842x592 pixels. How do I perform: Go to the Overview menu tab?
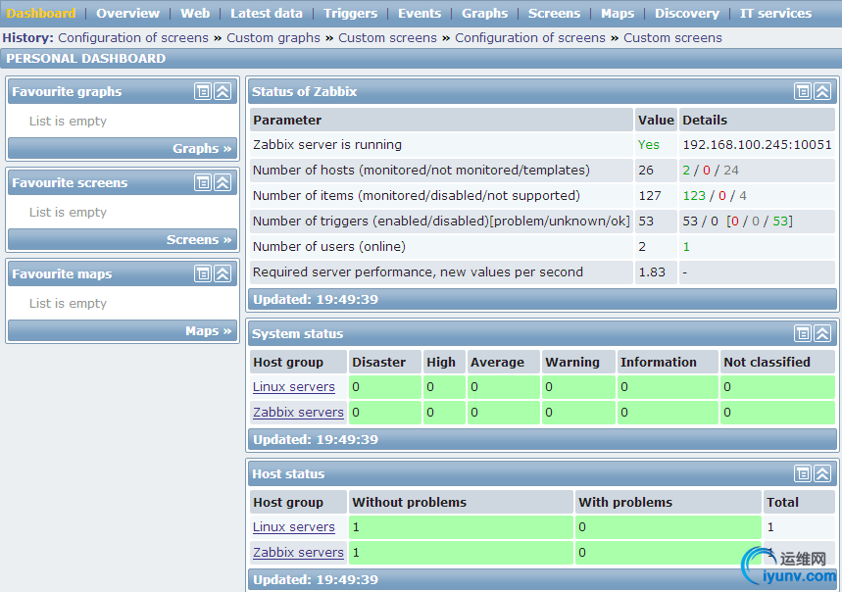[x=127, y=14]
